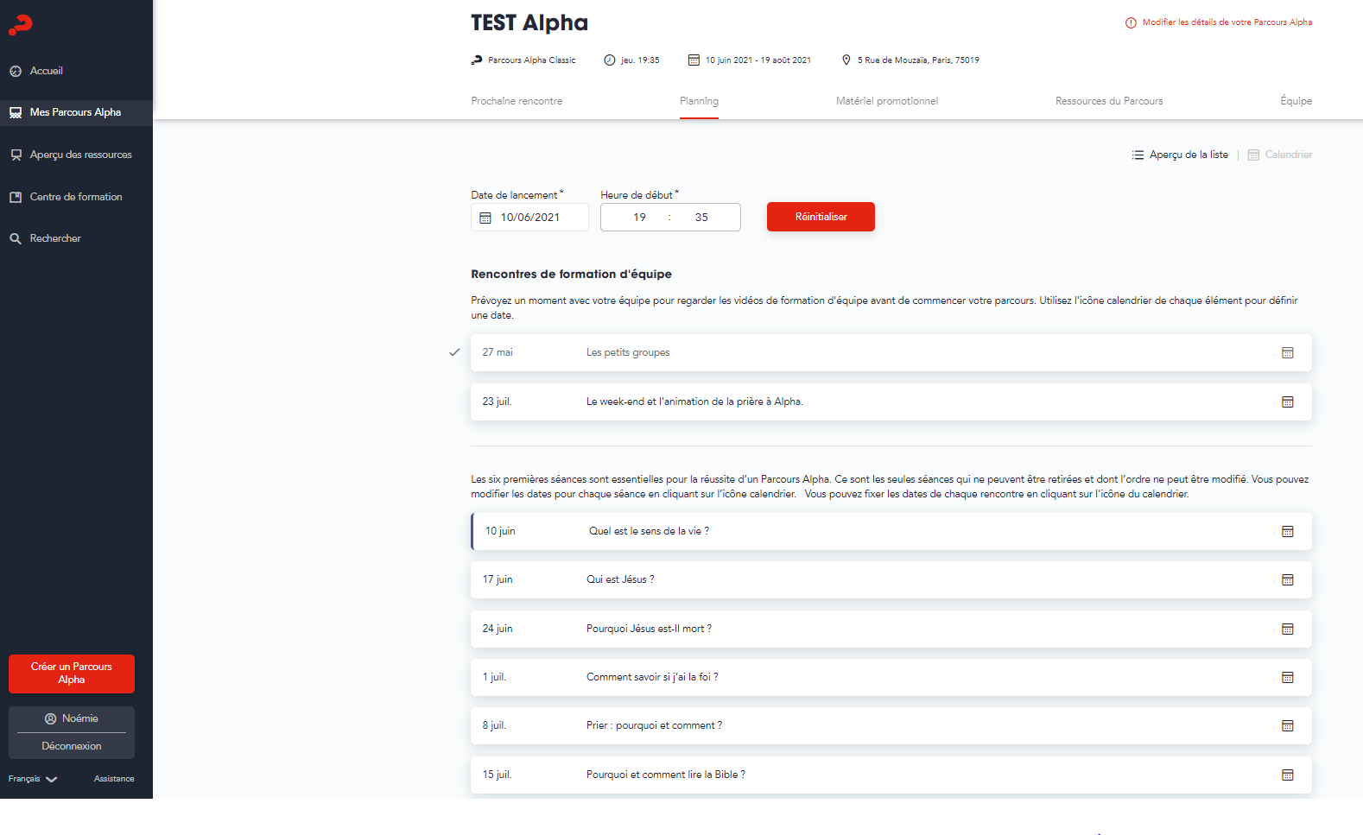
Task: Click the completed checkmark beside 27 mai
Action: [x=454, y=352]
